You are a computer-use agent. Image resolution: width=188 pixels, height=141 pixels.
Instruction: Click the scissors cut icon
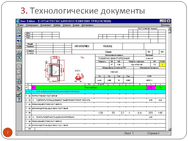click(x=19, y=67)
